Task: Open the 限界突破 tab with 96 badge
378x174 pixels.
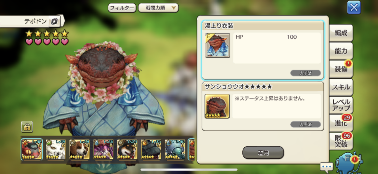Action: tap(341, 141)
